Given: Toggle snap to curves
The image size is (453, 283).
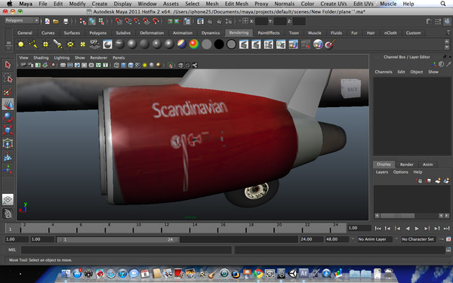Looking at the screenshot, I should pos(128,21).
